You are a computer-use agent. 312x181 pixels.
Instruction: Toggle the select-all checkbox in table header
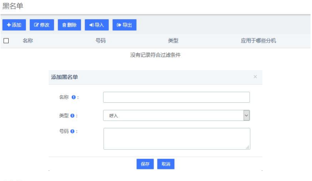pyautogui.click(x=6, y=41)
